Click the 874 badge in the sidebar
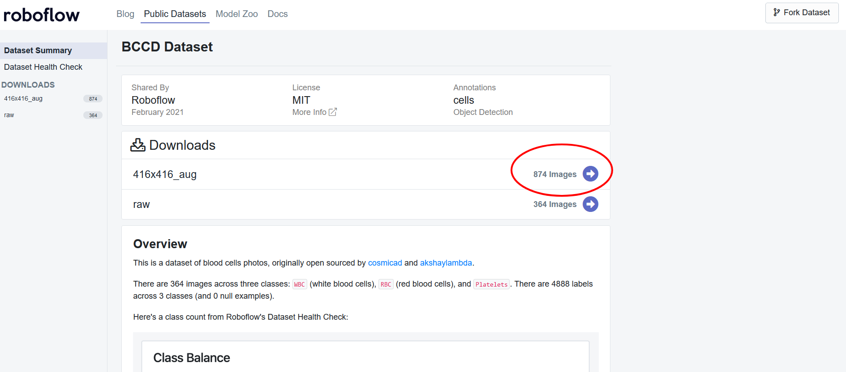The width and height of the screenshot is (846, 372). tap(93, 99)
